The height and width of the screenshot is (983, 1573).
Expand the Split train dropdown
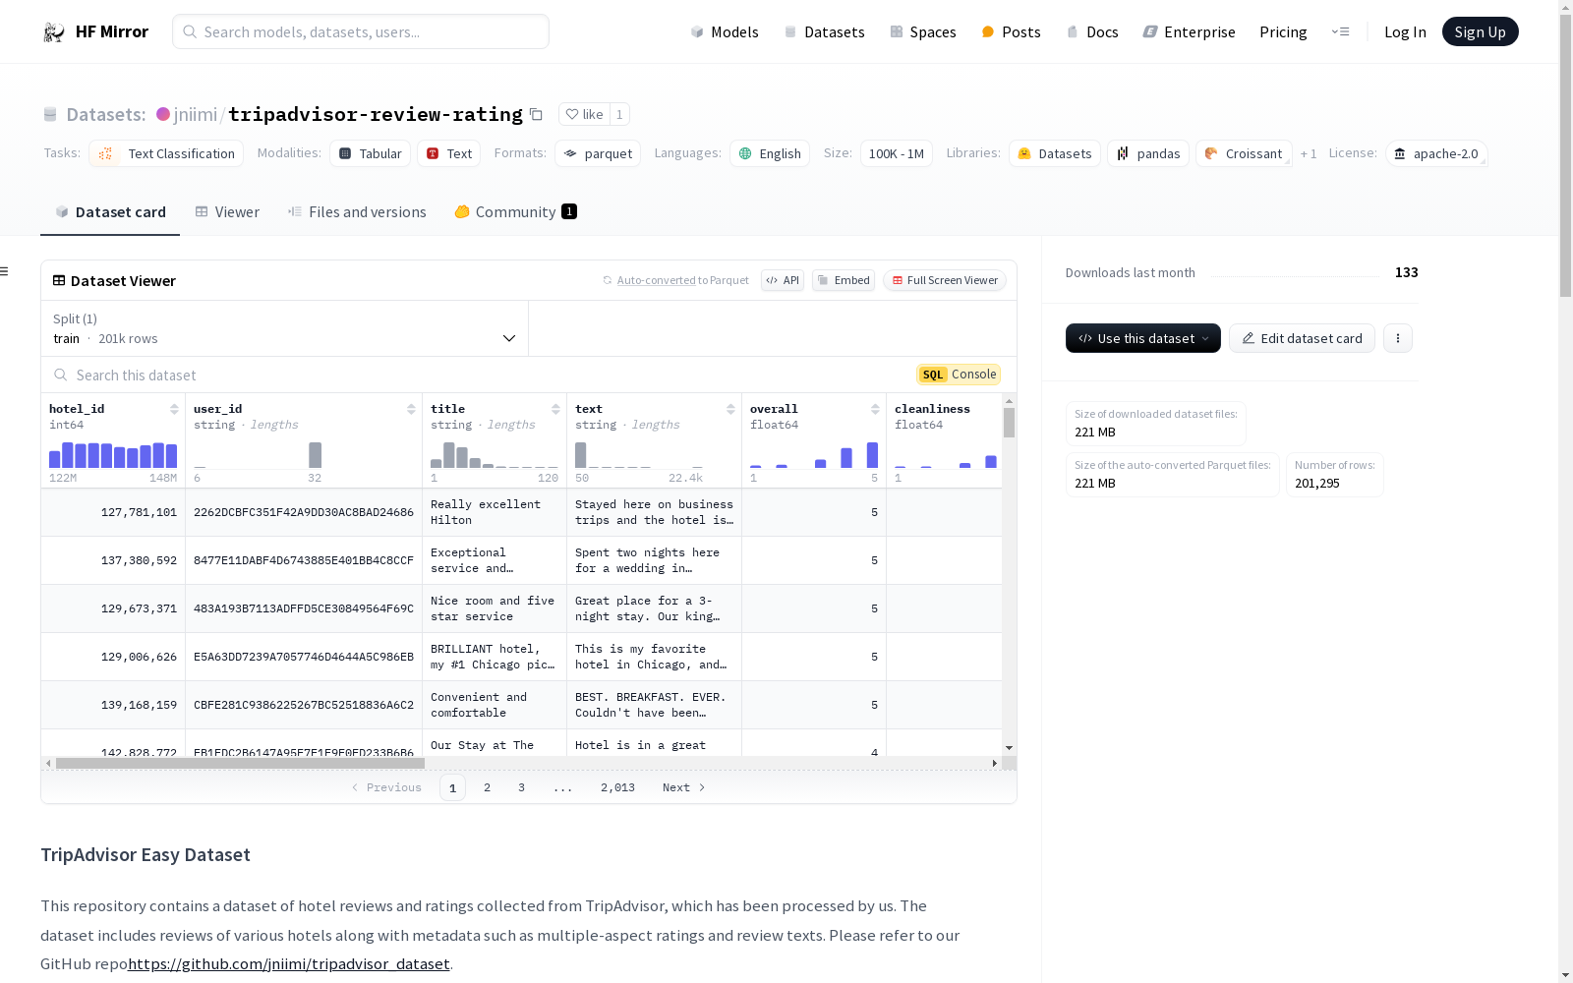pos(285,328)
